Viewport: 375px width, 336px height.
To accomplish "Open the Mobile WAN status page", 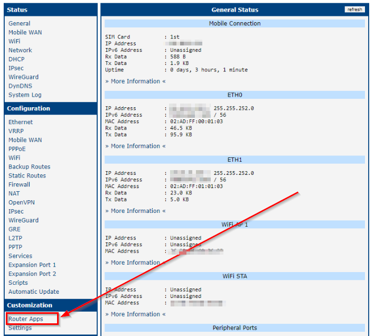I will (25, 33).
